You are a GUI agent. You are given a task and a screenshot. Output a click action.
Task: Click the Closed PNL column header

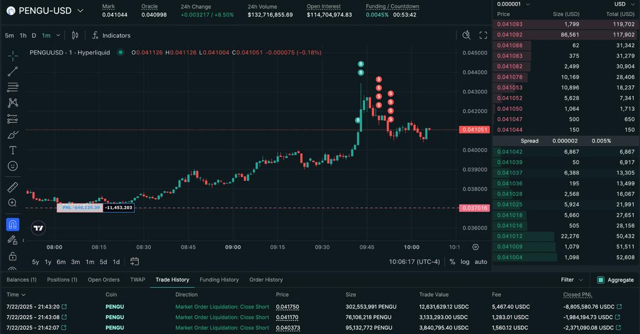tap(578, 295)
